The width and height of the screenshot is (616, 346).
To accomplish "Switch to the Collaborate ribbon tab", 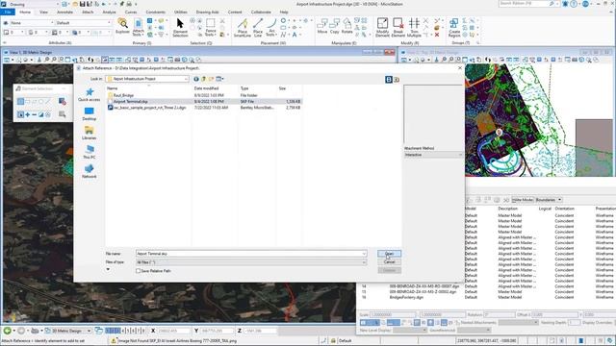I will click(x=261, y=12).
